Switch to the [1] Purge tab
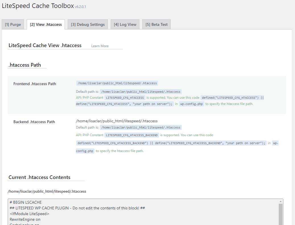 click(x=13, y=24)
